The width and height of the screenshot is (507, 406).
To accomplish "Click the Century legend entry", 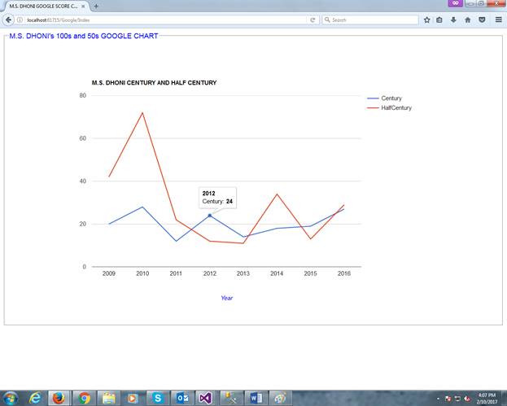I will 384,98.
